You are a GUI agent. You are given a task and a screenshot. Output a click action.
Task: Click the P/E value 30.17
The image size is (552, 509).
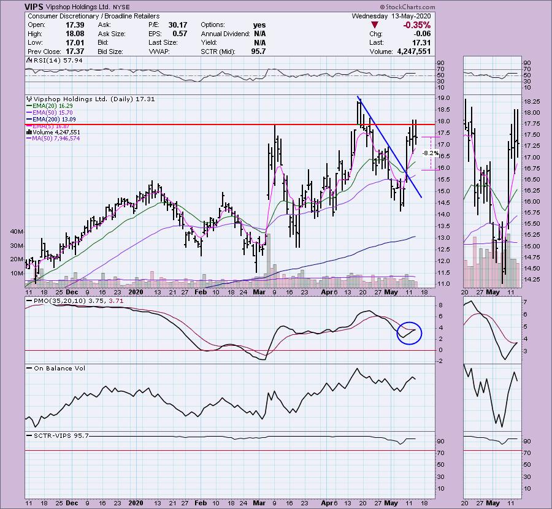click(178, 25)
